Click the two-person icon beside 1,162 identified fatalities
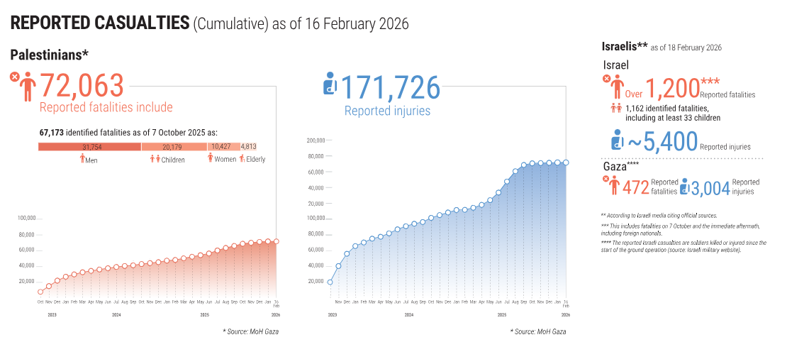The height and width of the screenshot is (347, 787). click(x=615, y=109)
